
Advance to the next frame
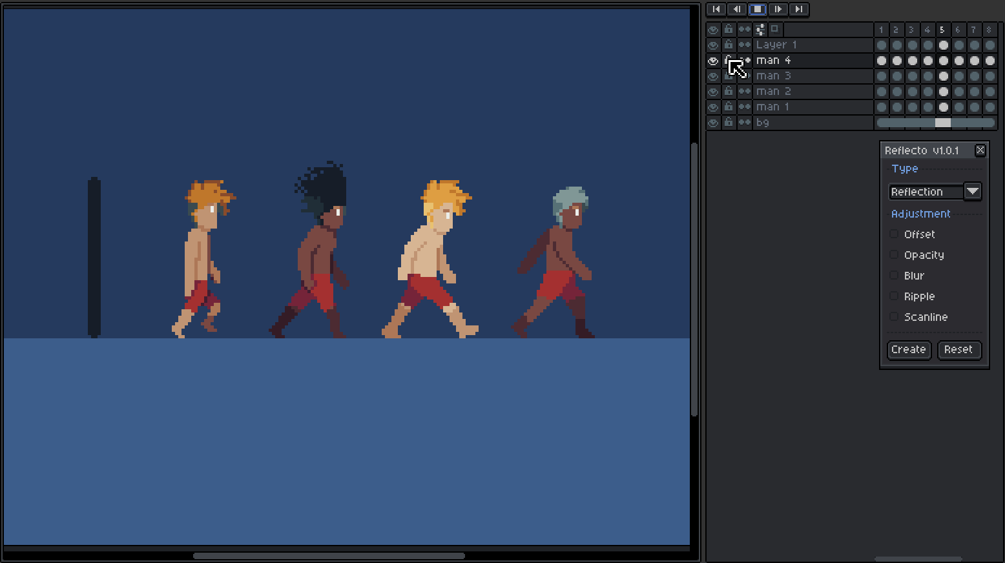778,9
